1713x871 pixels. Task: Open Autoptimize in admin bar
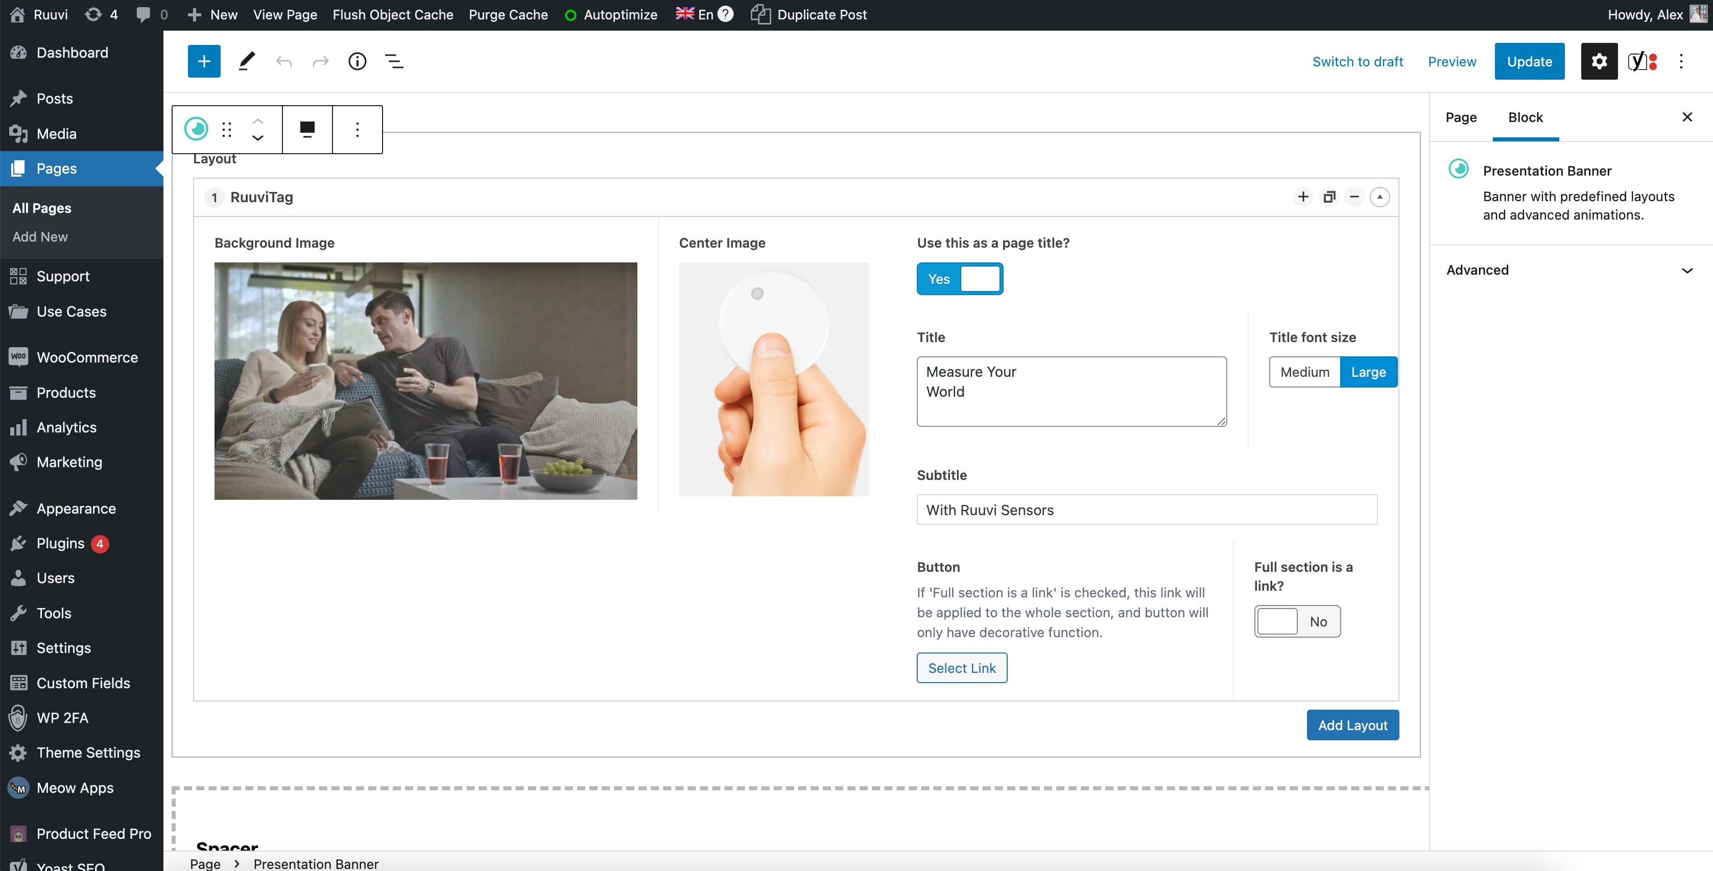click(610, 15)
